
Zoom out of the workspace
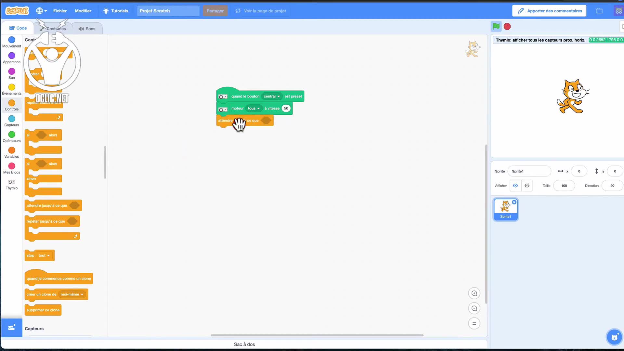coord(474,308)
